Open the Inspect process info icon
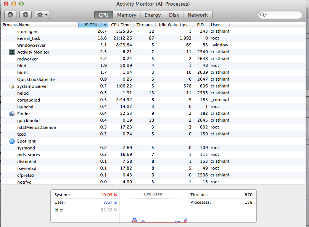 tap(26, 15)
